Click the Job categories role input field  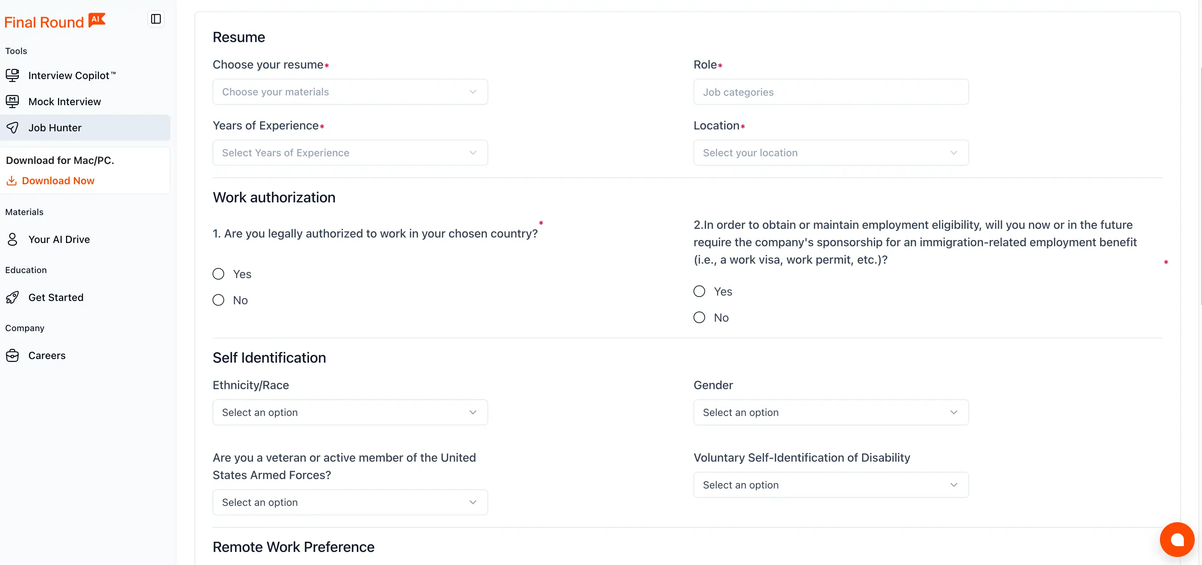[831, 92]
